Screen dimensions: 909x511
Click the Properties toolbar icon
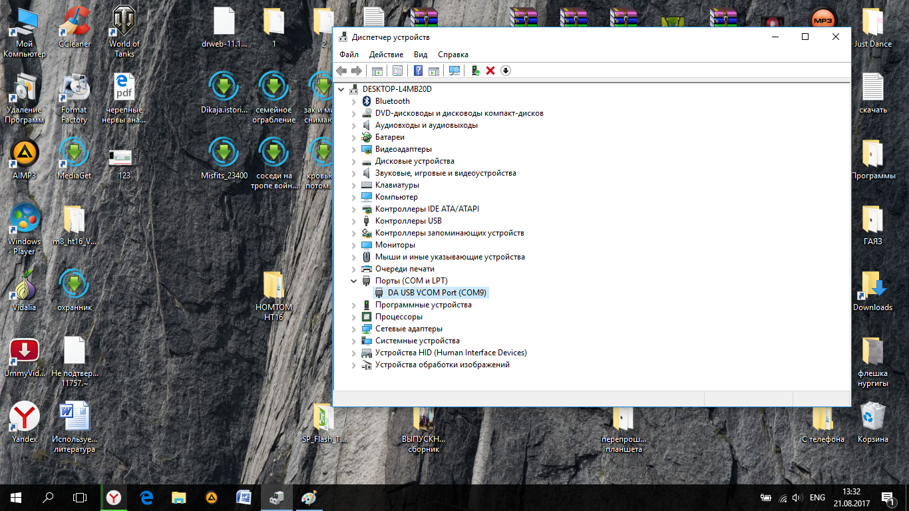click(397, 71)
